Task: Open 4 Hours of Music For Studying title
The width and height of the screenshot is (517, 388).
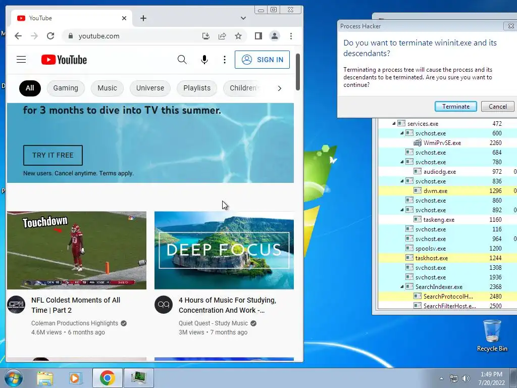Action: click(228, 305)
